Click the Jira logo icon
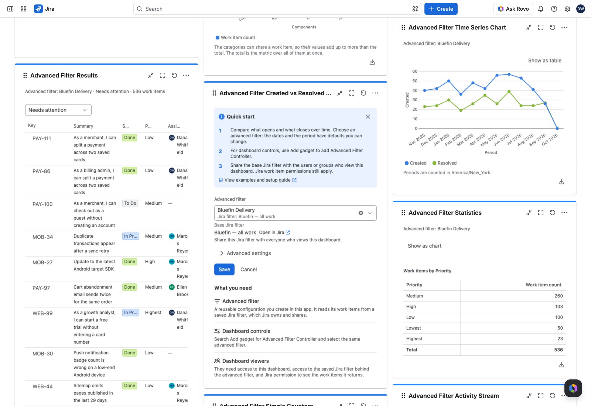Screen dimensions: 591x406 (x=38, y=9)
